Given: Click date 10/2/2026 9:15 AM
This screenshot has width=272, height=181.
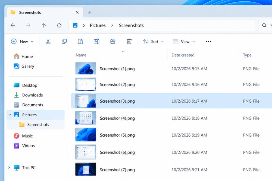Looking at the screenshot, I should pos(189,69).
